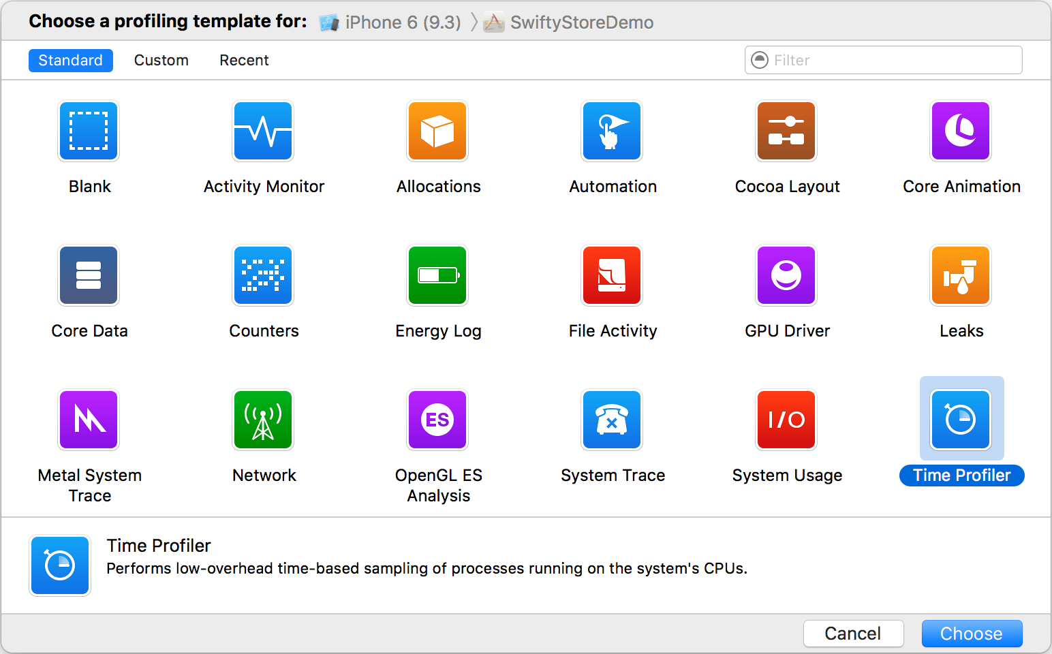The image size is (1052, 654).
Task: Pick the Counters template icon
Action: coord(263,275)
